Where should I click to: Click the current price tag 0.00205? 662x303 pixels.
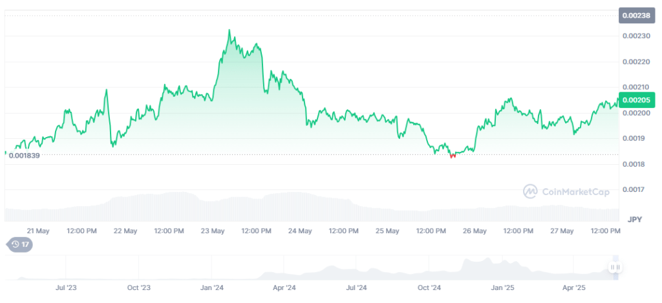point(637,100)
